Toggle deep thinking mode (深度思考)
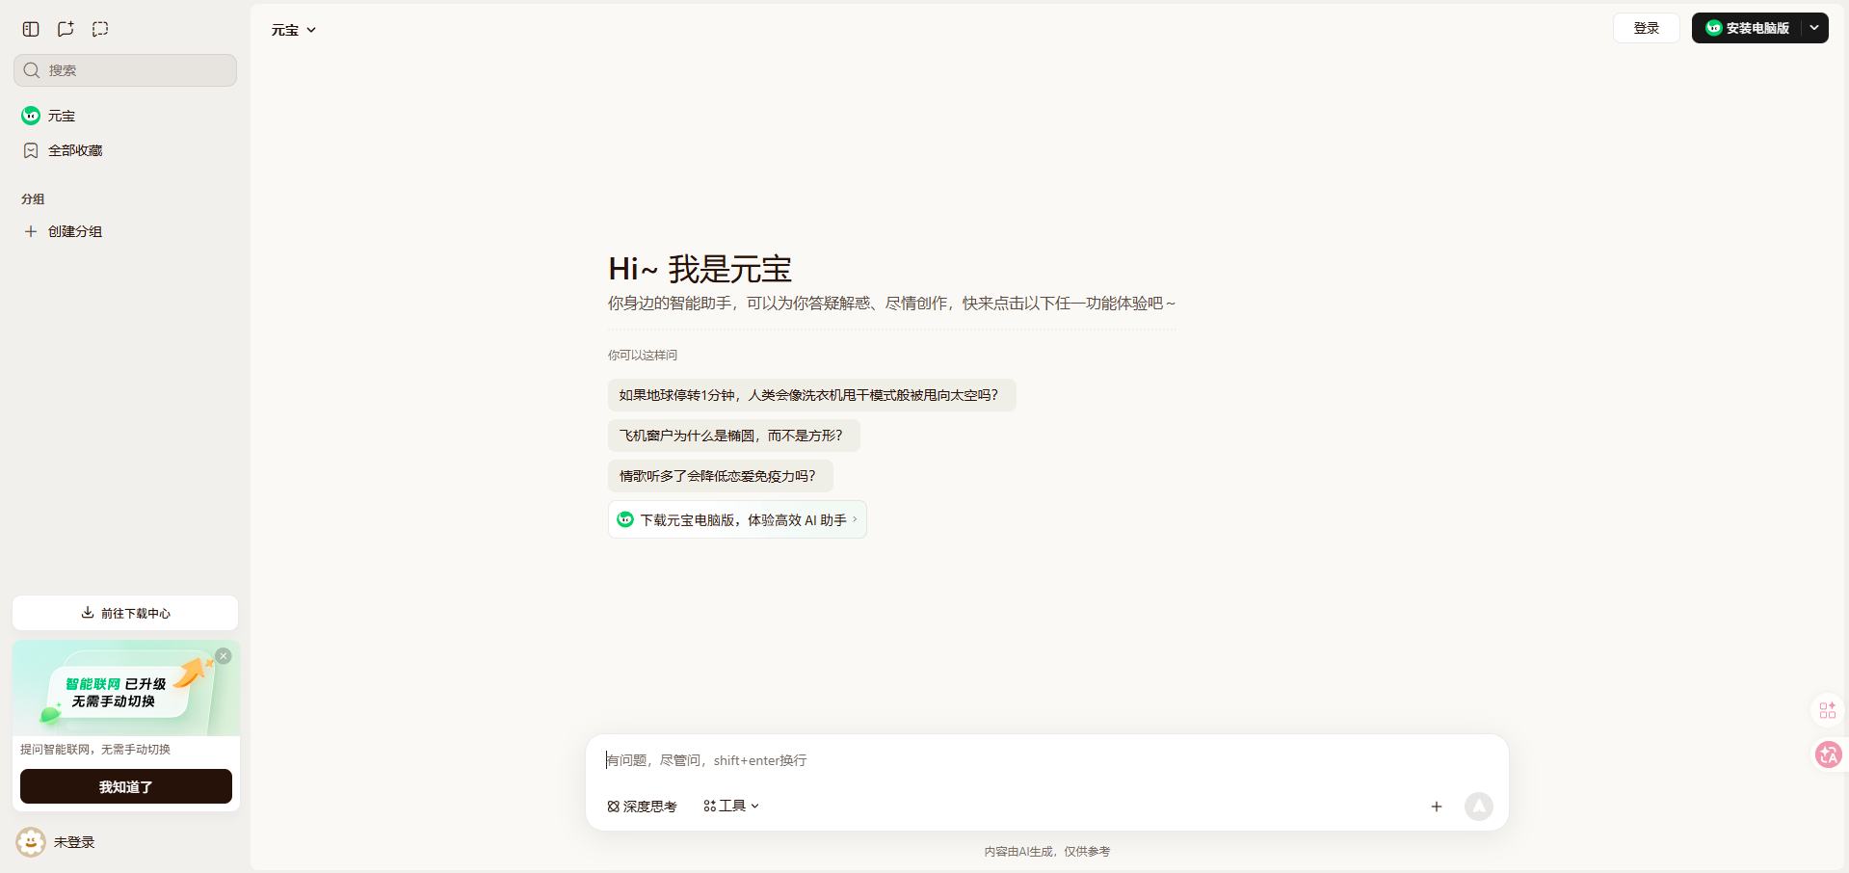1849x873 pixels. 642,807
